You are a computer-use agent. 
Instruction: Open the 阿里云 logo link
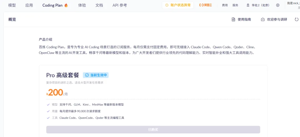[x=206, y=5]
